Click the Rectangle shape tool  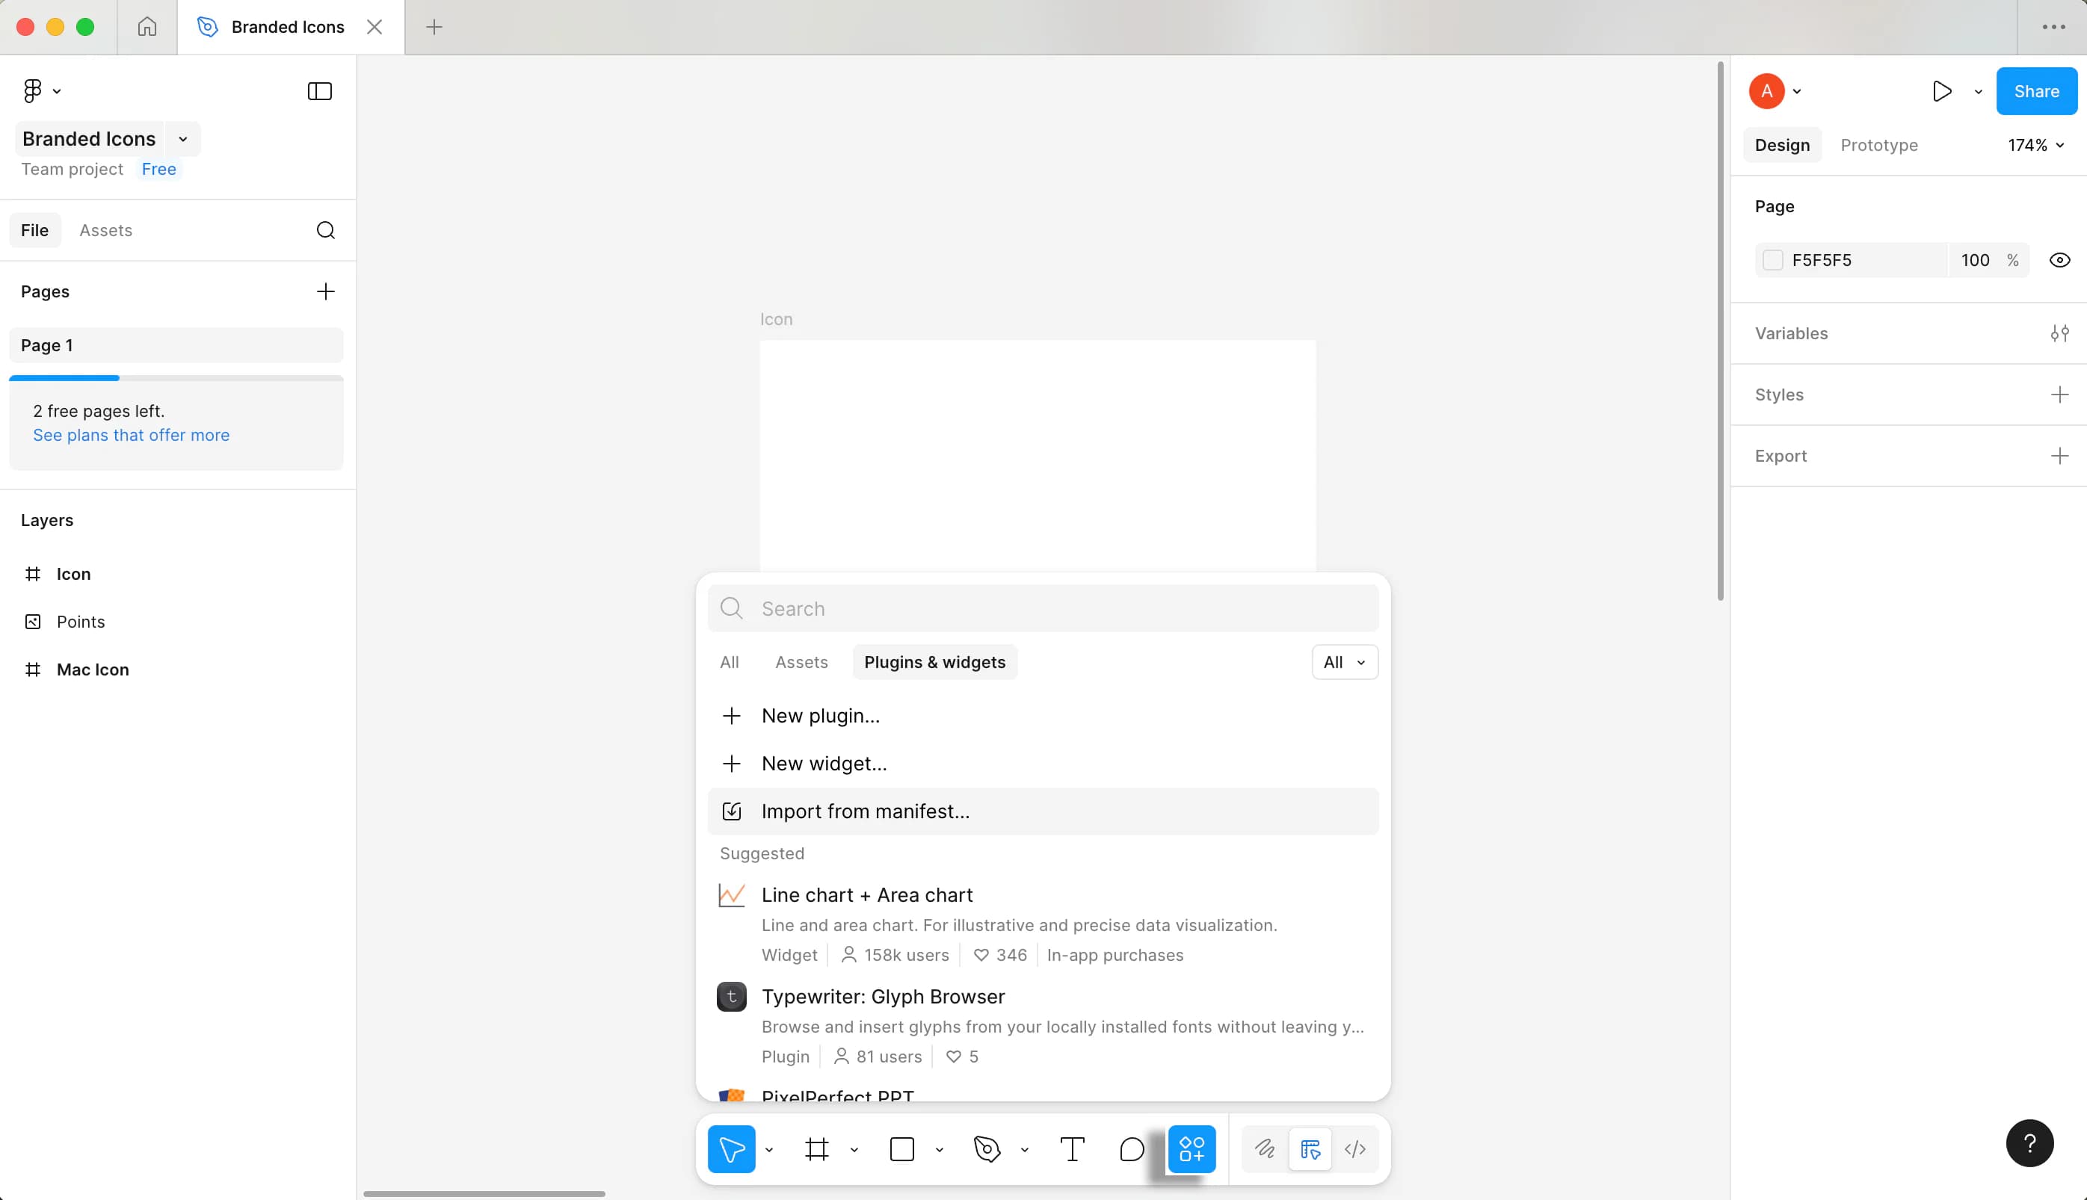901,1149
